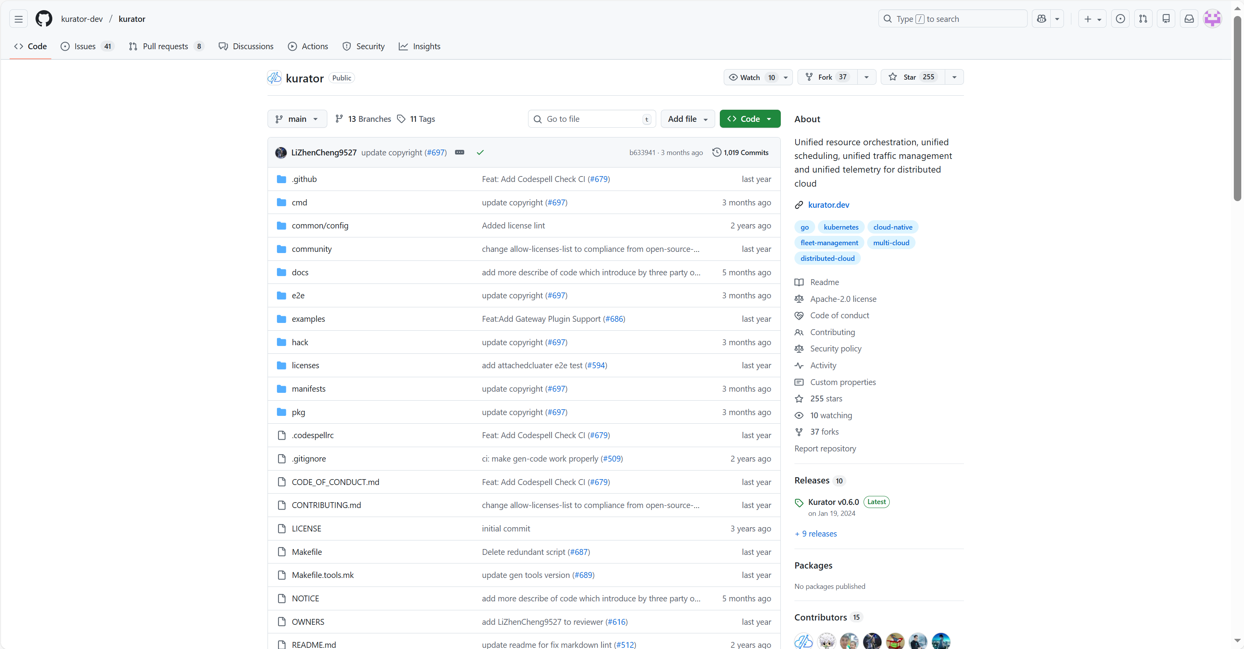Screen dimensions: 1244x649
Task: Switch to the Pull requests tab
Action: pyautogui.click(x=166, y=46)
